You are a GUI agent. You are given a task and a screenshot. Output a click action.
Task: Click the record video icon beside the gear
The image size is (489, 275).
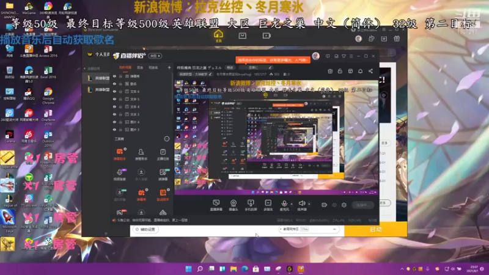coord(325,205)
